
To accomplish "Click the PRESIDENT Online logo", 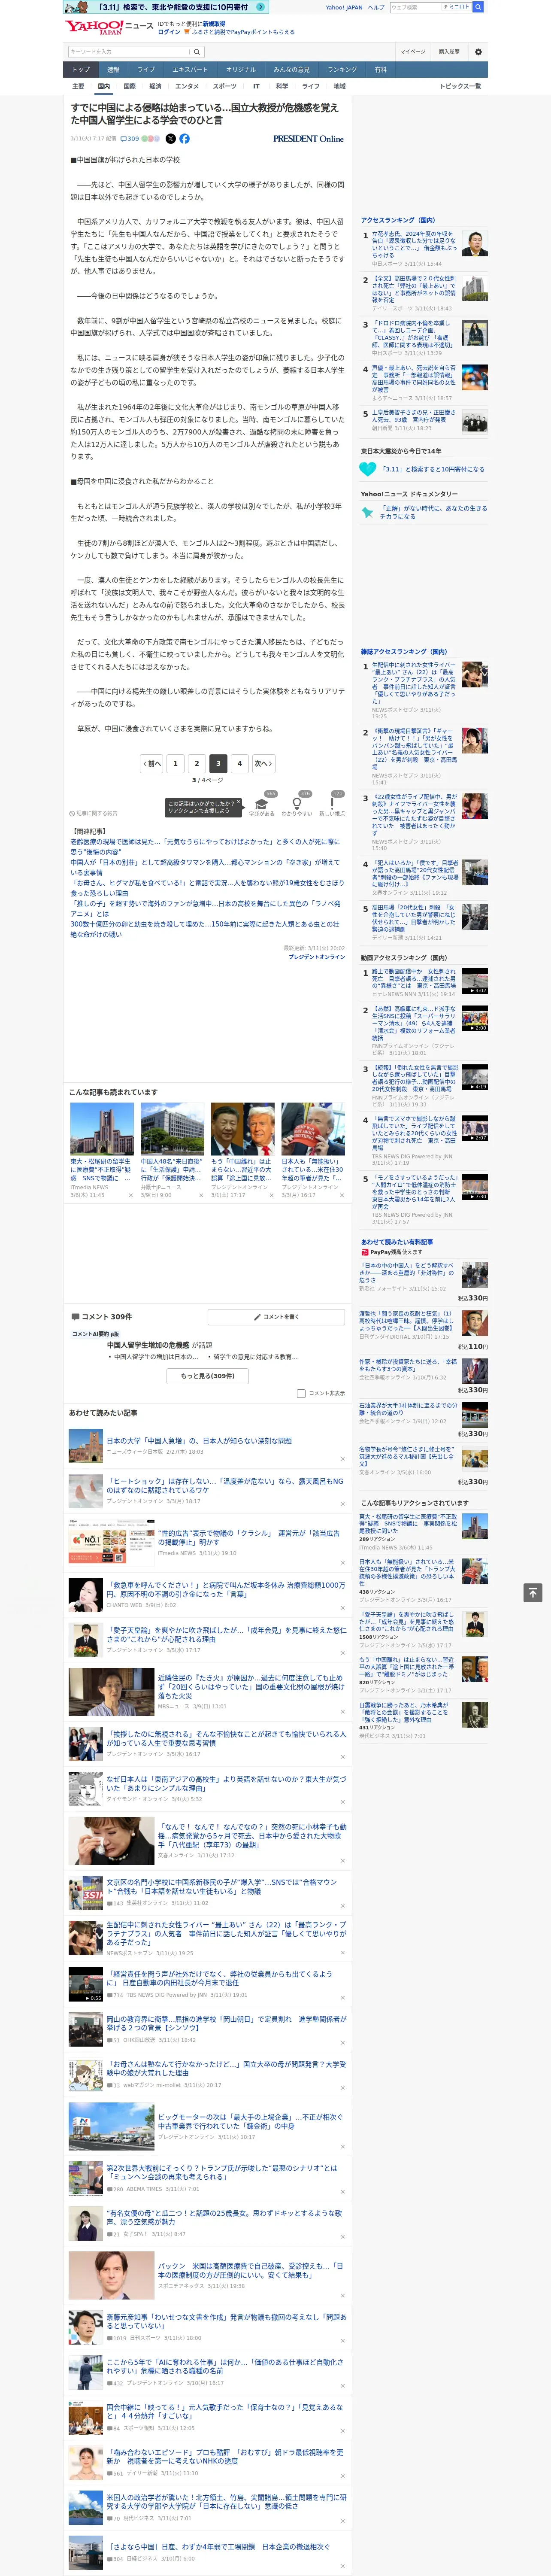I will 308,139.
